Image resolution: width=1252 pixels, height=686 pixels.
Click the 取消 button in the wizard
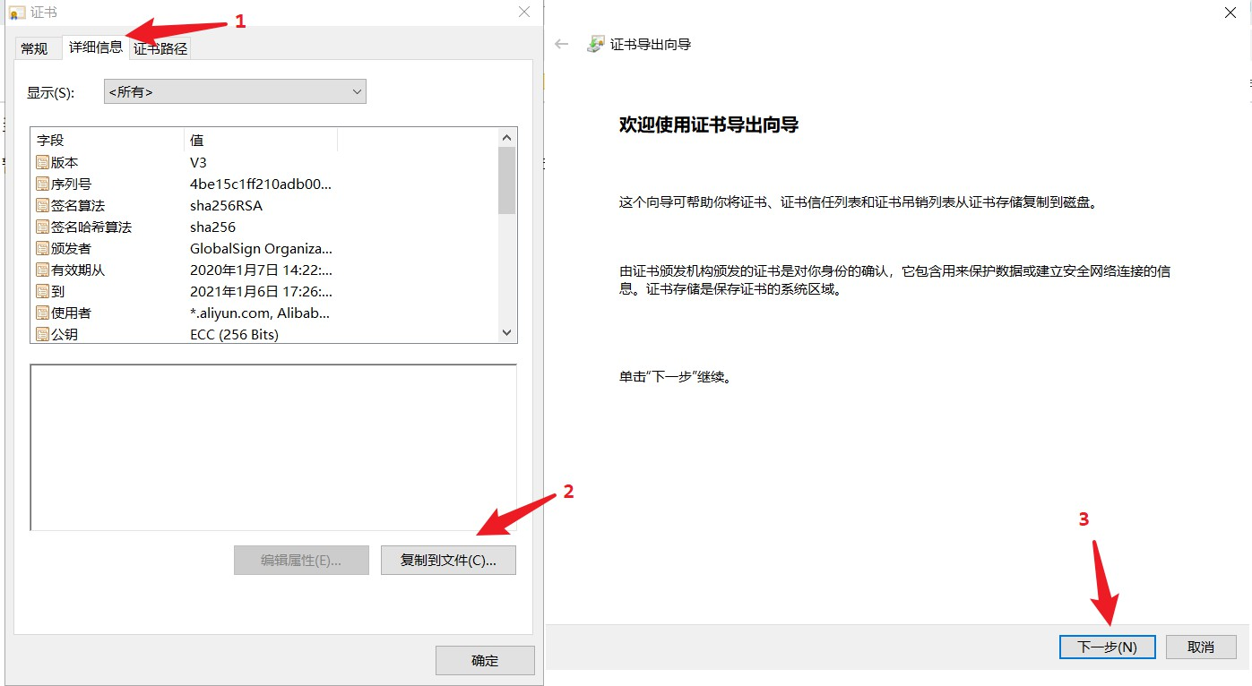click(x=1201, y=647)
